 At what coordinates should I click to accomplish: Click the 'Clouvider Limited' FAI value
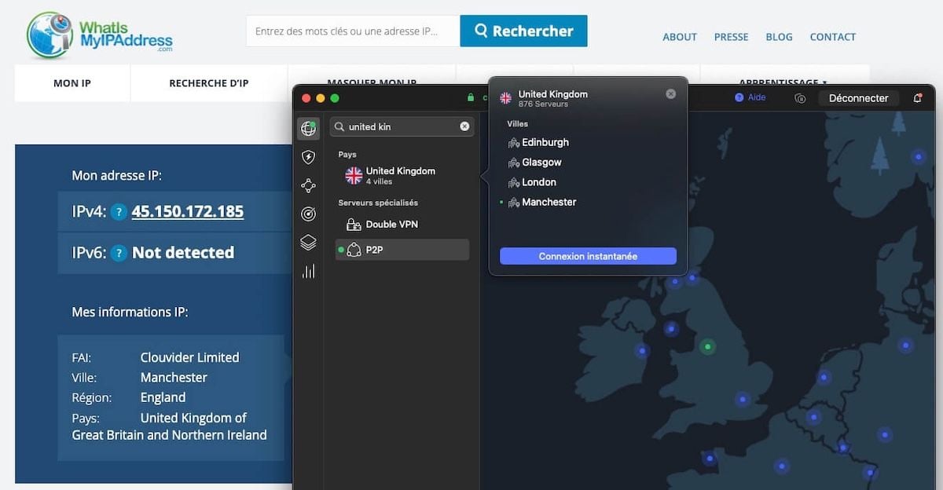click(189, 357)
